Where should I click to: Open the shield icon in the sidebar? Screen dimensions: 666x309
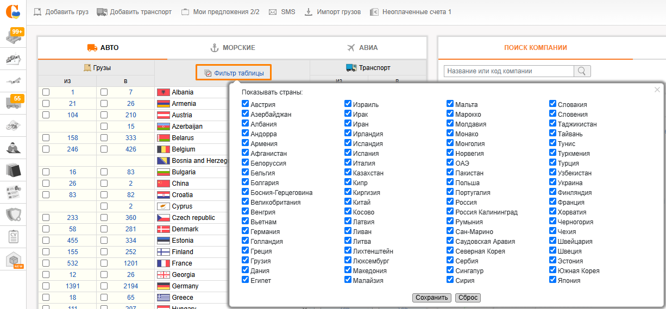coord(14,215)
